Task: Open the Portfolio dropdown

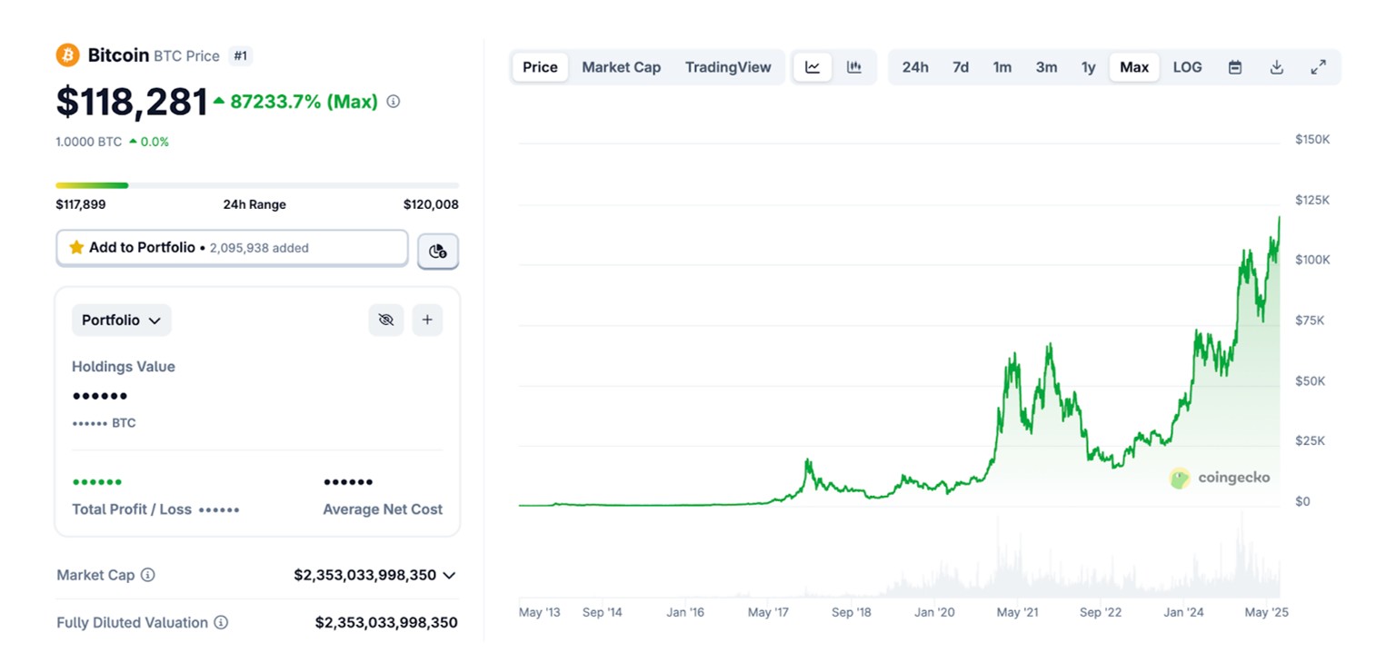Action: click(x=122, y=320)
